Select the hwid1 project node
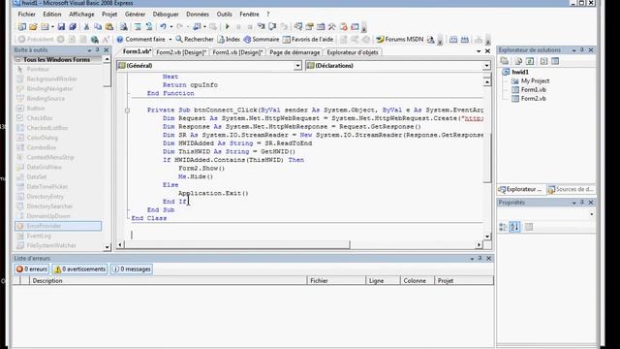The height and width of the screenshot is (349, 620). (520, 72)
